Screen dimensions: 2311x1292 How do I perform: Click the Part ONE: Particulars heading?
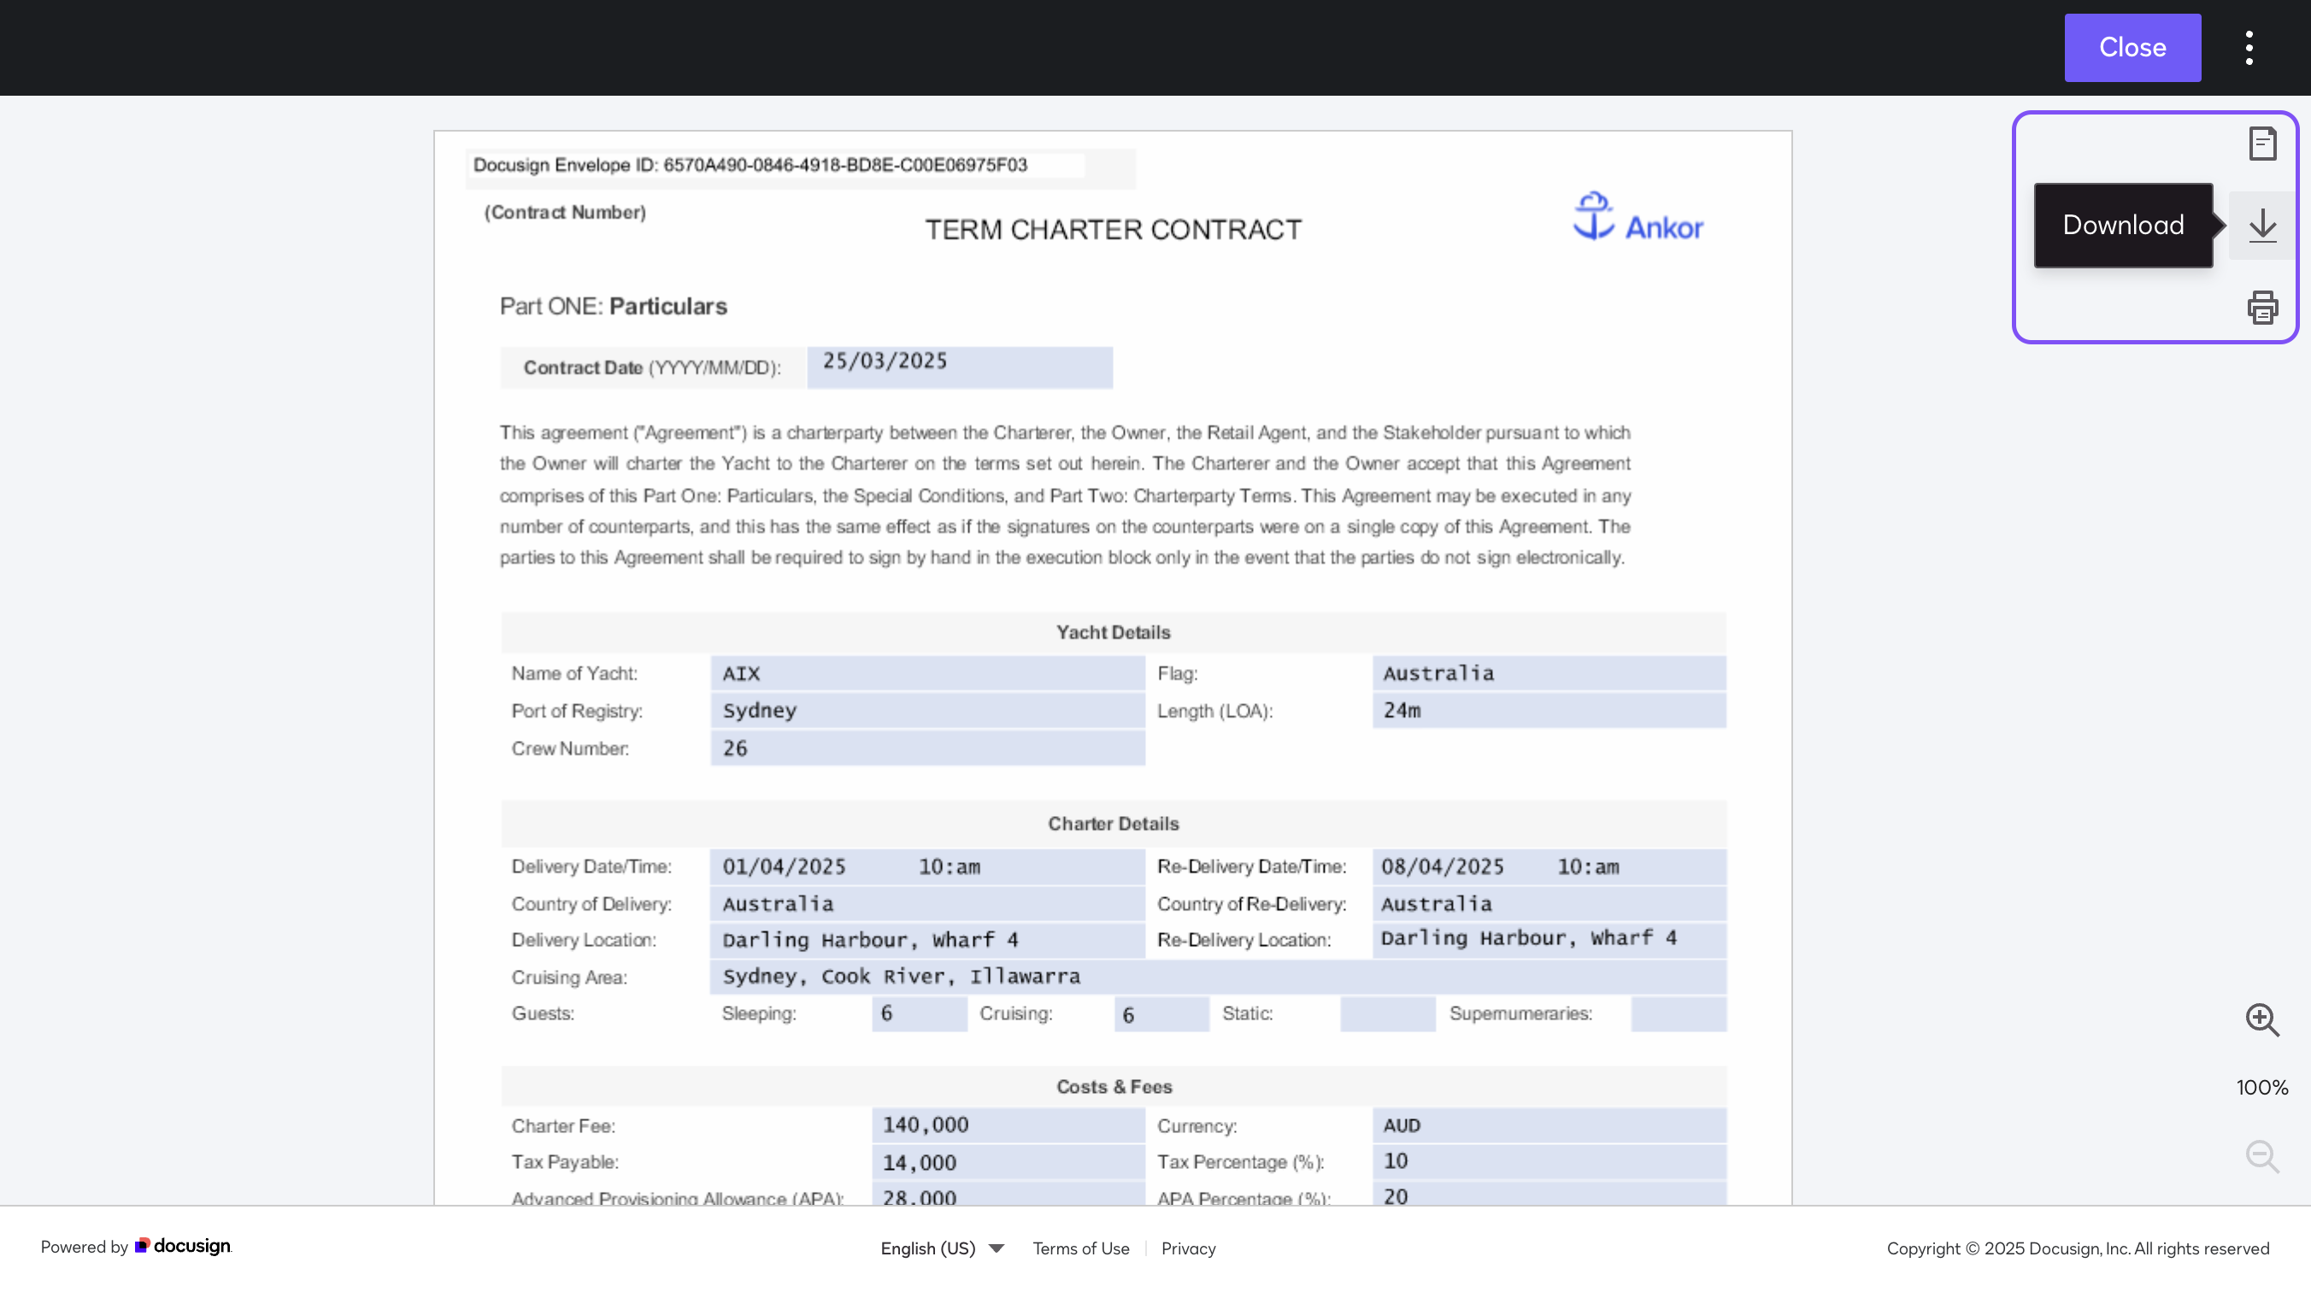pos(613,306)
